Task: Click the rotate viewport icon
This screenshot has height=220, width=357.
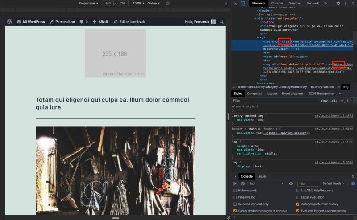Action: (x=168, y=4)
